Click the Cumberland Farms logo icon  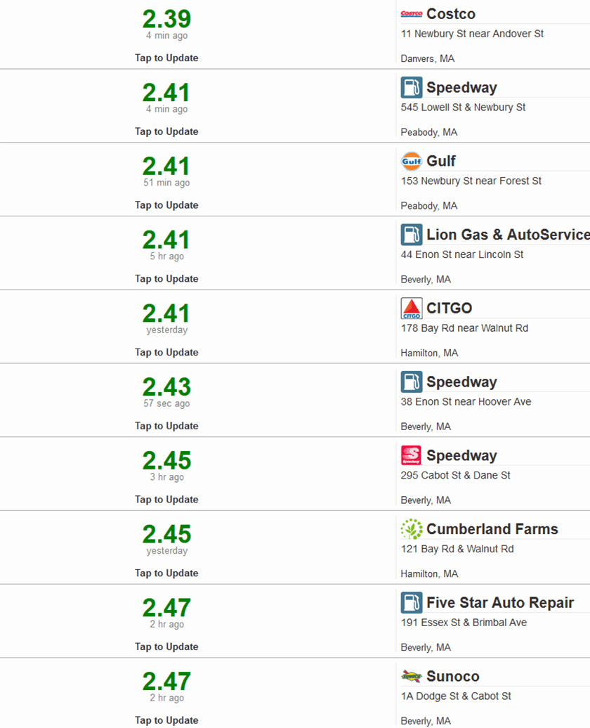click(411, 529)
